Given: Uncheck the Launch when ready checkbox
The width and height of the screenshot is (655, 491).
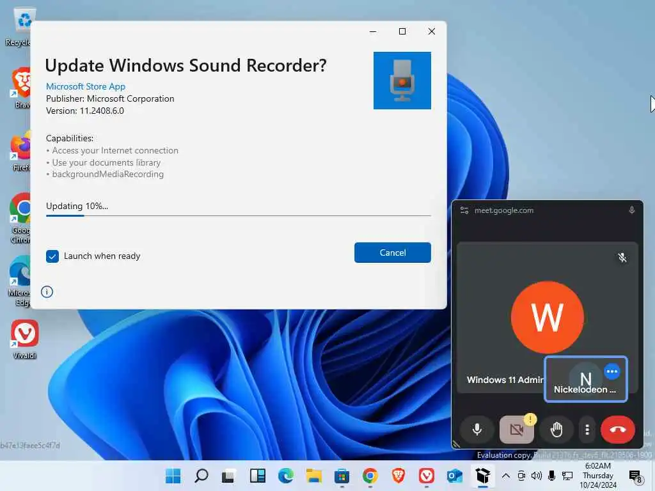Looking at the screenshot, I should [52, 256].
